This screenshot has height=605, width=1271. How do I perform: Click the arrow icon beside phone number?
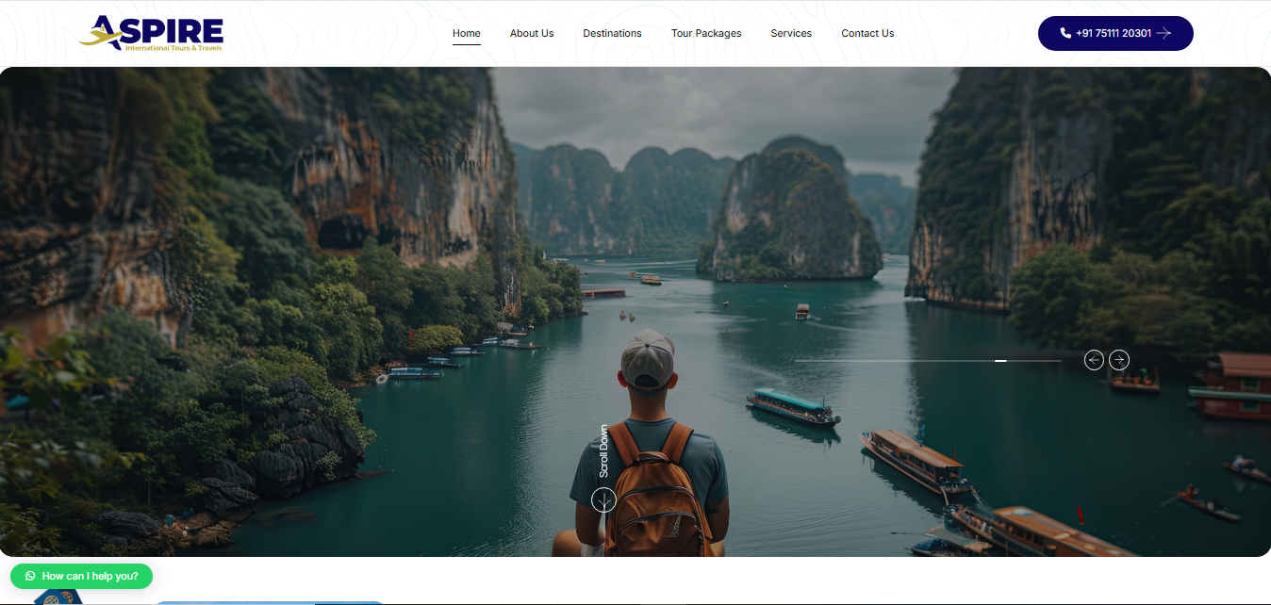tap(1164, 33)
